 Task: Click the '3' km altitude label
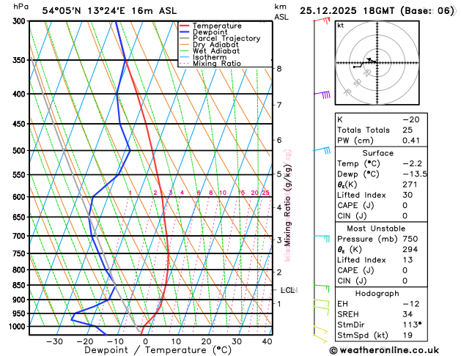click(x=279, y=240)
